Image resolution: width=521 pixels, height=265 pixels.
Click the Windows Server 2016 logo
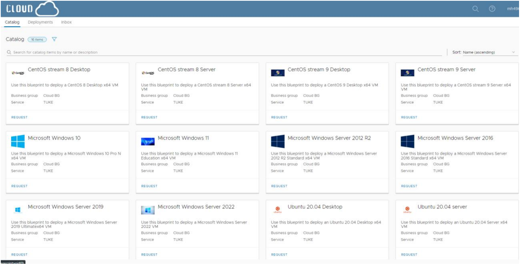(408, 141)
